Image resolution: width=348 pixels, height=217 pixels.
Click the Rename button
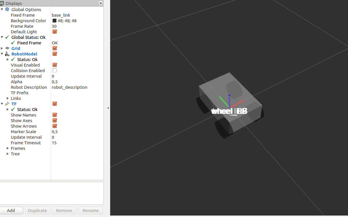[x=91, y=210]
